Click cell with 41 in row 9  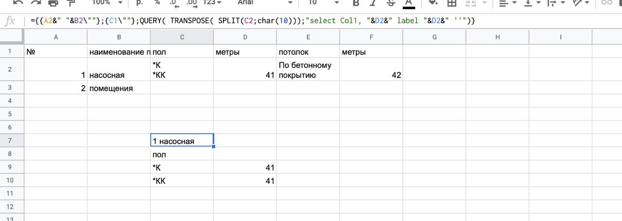click(x=245, y=168)
